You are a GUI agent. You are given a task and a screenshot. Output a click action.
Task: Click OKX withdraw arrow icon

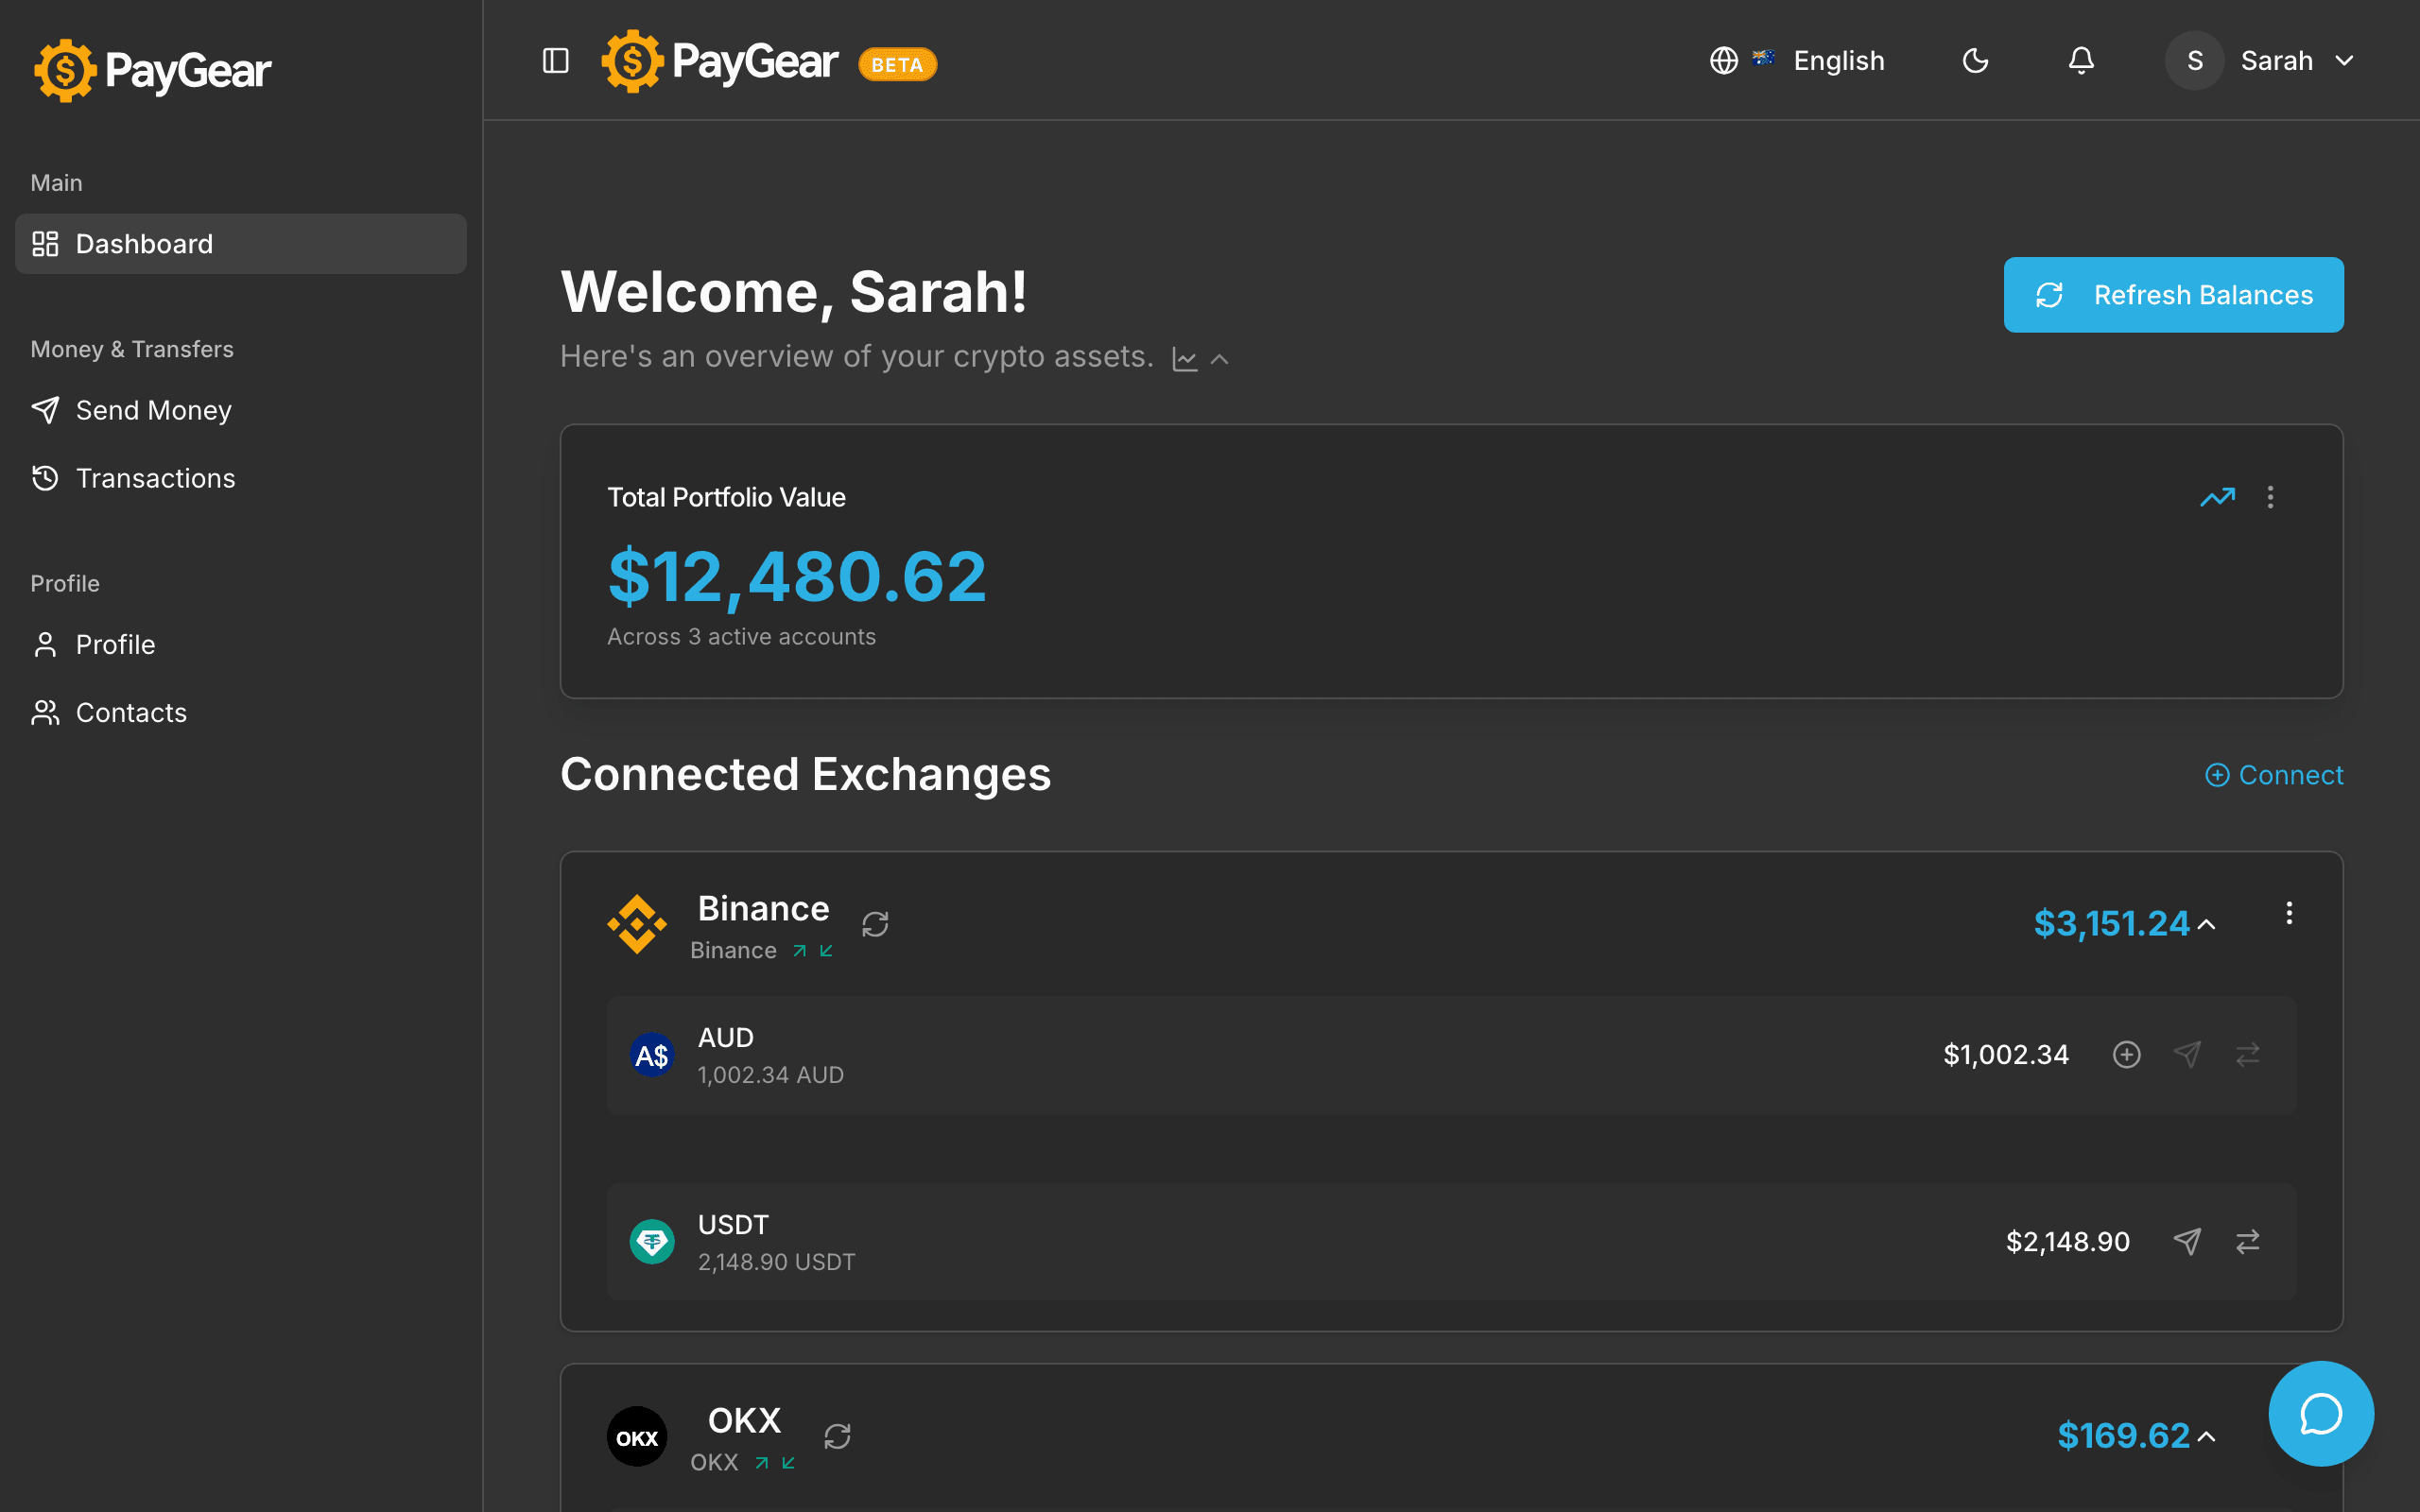pyautogui.click(x=762, y=1463)
